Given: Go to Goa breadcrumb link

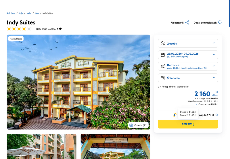Looking at the screenshot, I should click(x=37, y=13).
